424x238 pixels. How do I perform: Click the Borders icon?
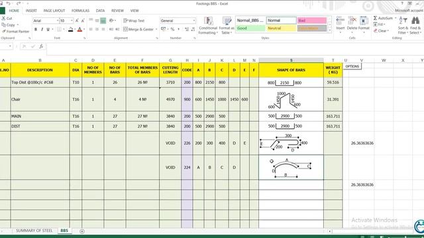pyautogui.click(x=59, y=29)
